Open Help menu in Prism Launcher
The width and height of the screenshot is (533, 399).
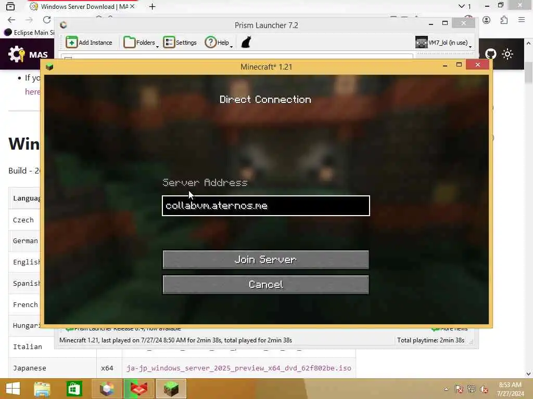[219, 43]
